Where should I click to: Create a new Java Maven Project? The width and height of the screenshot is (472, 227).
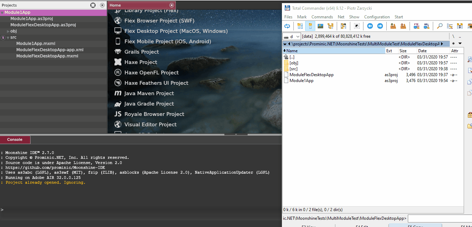149,93
